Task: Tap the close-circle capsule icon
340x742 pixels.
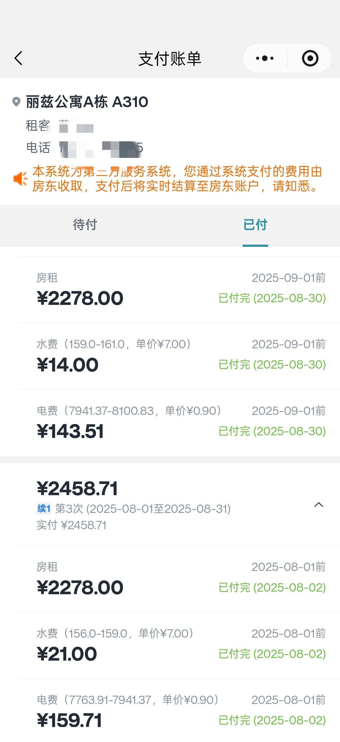Action: pyautogui.click(x=310, y=58)
